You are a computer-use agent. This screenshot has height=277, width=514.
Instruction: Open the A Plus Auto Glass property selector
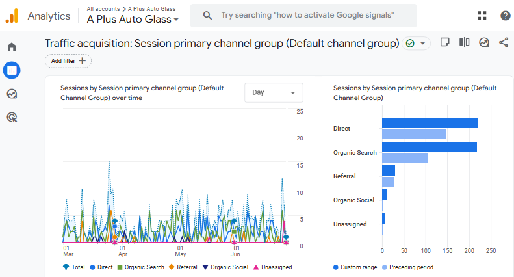[133, 20]
